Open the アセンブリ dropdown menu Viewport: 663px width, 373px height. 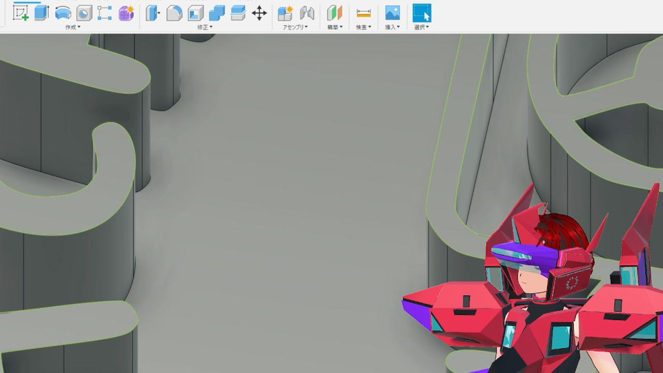pyautogui.click(x=295, y=27)
